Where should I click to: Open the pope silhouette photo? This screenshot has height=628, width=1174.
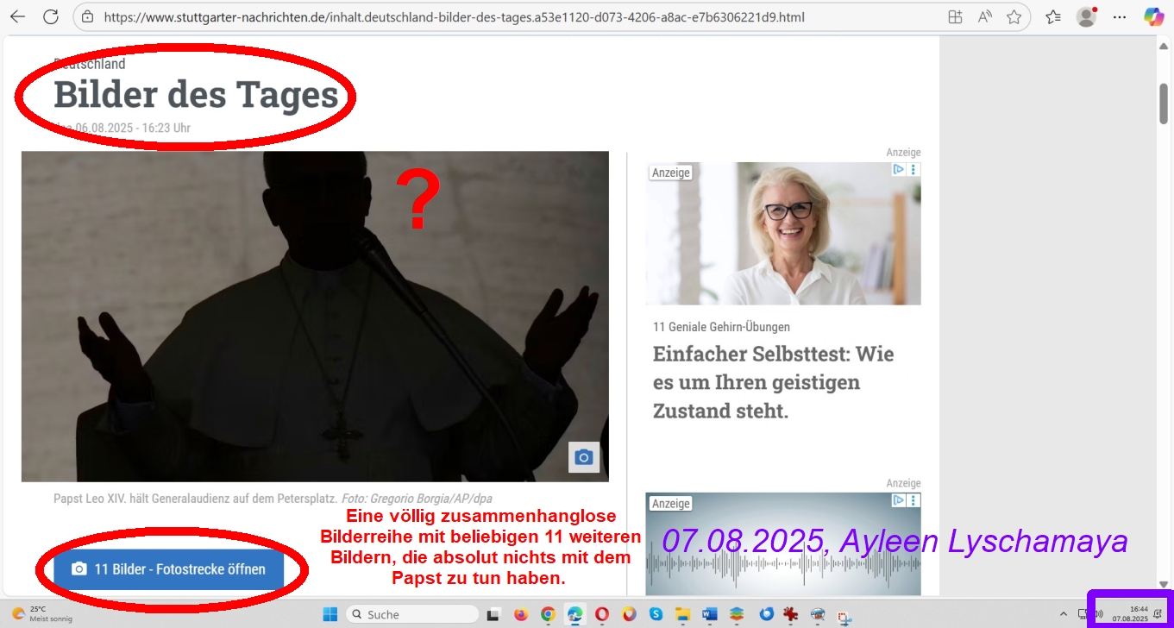(x=315, y=316)
